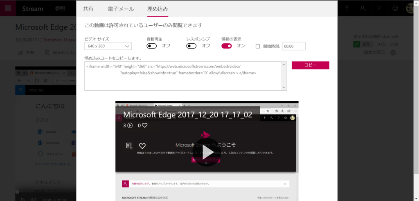
Task: Go to Stream home
Action: (x=33, y=9)
